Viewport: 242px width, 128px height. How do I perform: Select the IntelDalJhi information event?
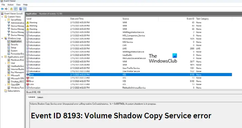(129, 55)
